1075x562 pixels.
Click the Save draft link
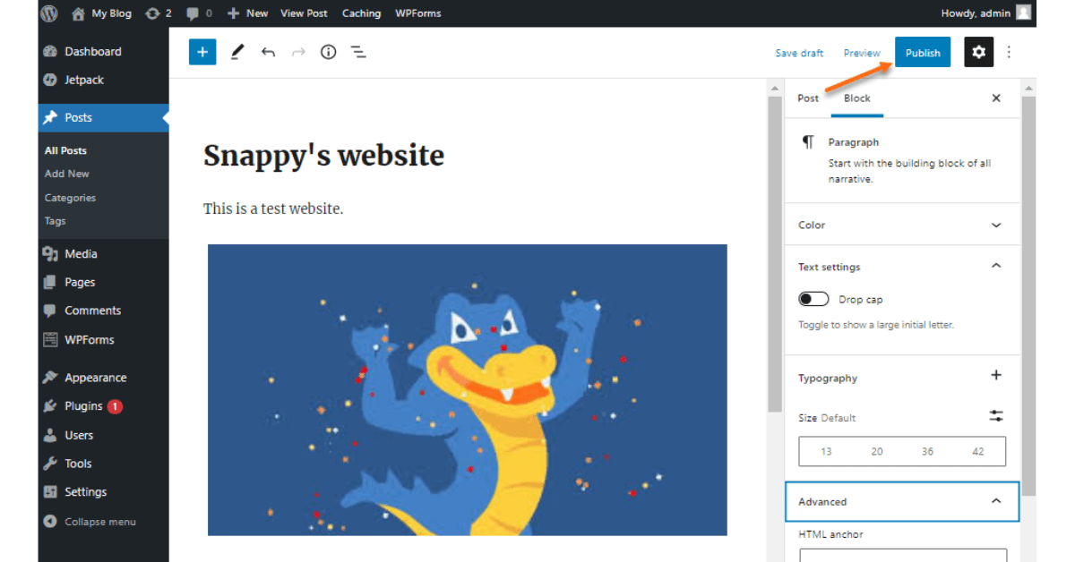point(799,53)
